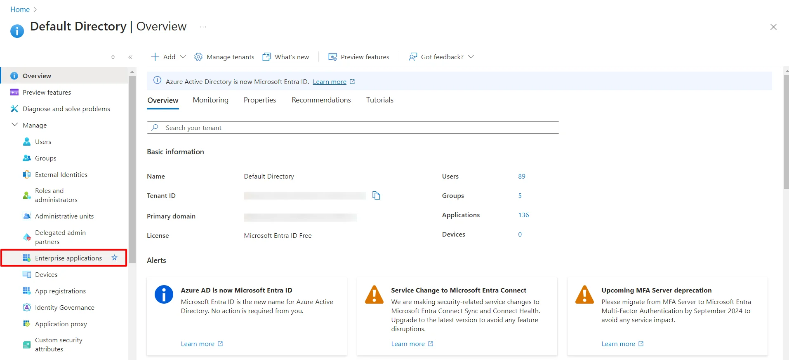Click Application proxy icon
Viewport: 789px width, 360px height.
(x=27, y=324)
